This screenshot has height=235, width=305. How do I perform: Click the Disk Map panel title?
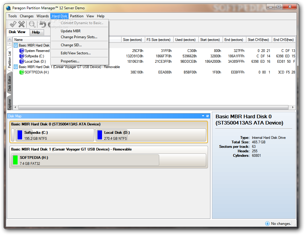click(x=15, y=116)
